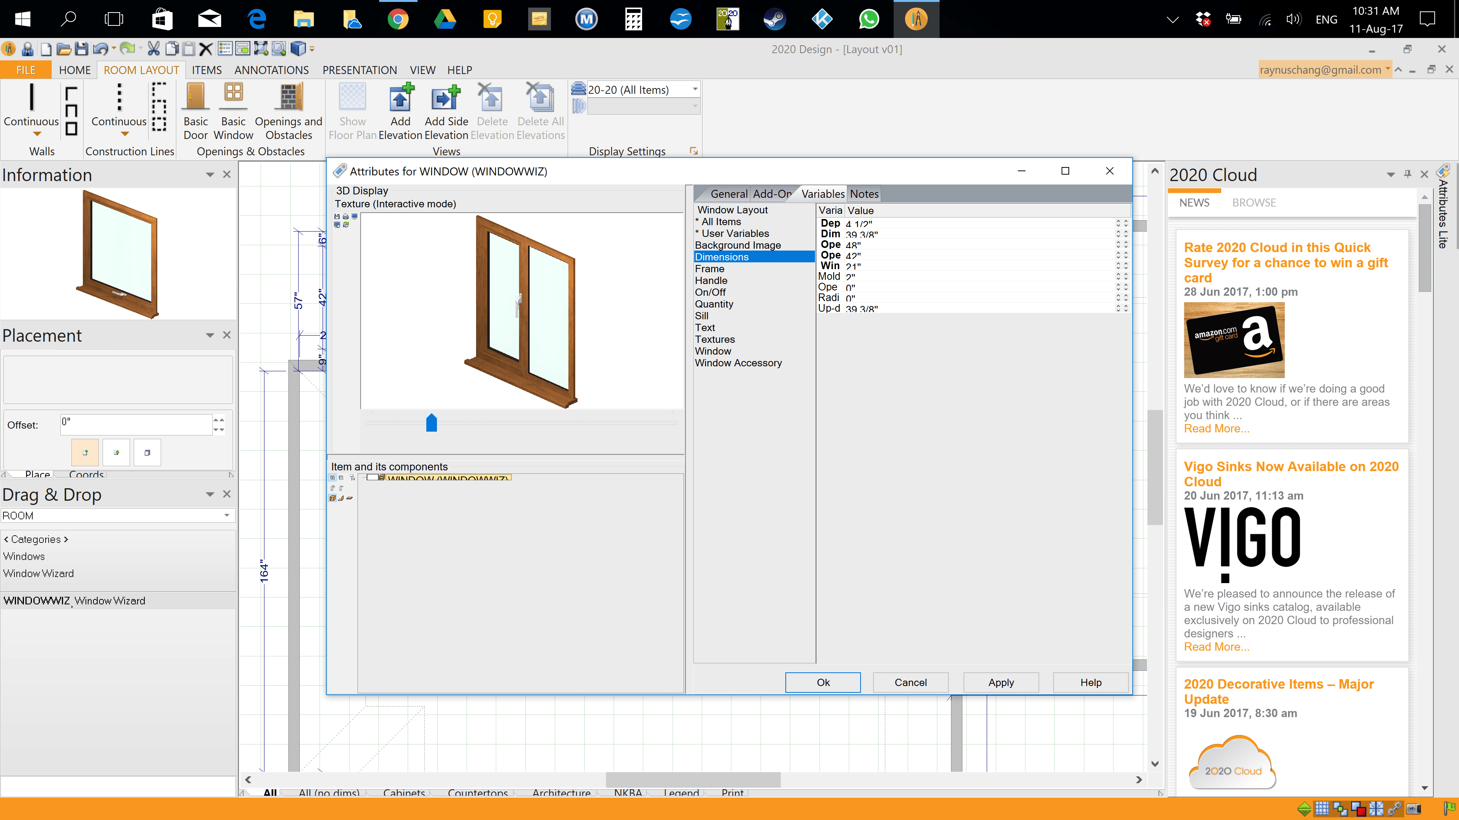1459x820 pixels.
Task: Toggle checkbox beside WINDOW (WINDOWWIZ) component
Action: tap(372, 478)
